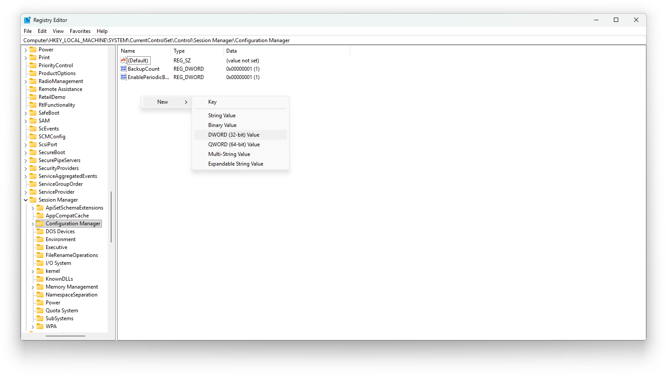Click the Type column header
Image resolution: width=667 pixels, height=376 pixels.
[197, 51]
